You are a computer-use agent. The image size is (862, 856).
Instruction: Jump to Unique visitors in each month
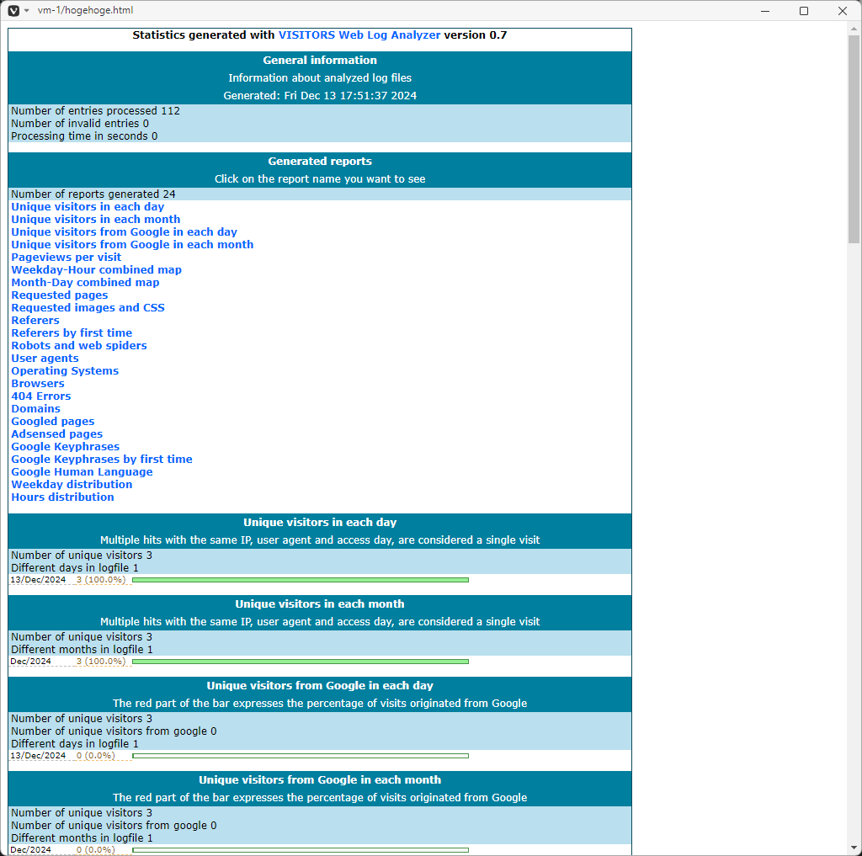(96, 220)
